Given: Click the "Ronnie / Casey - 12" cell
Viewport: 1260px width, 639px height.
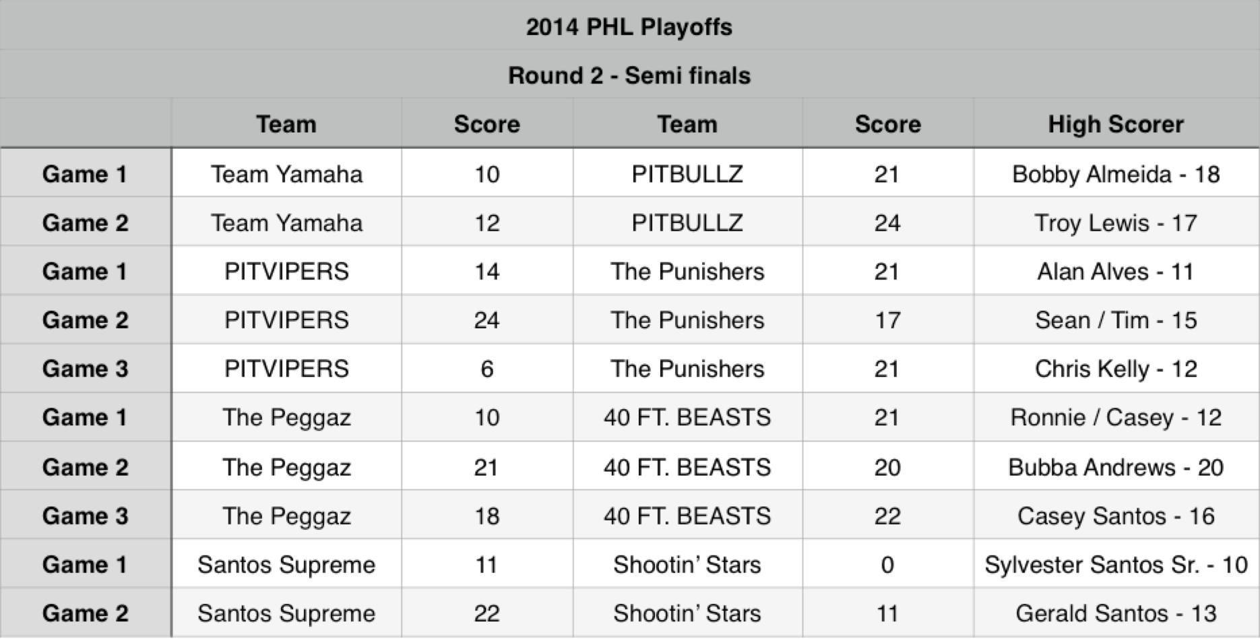Looking at the screenshot, I should [x=1116, y=418].
